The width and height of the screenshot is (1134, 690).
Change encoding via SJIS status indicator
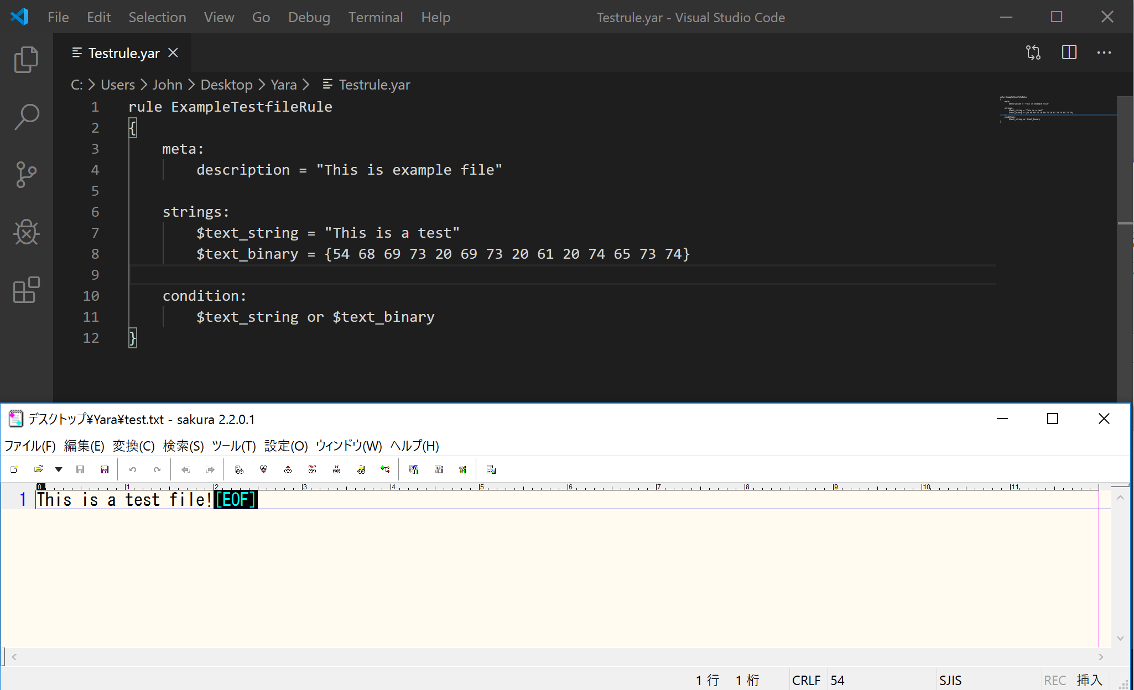click(949, 679)
